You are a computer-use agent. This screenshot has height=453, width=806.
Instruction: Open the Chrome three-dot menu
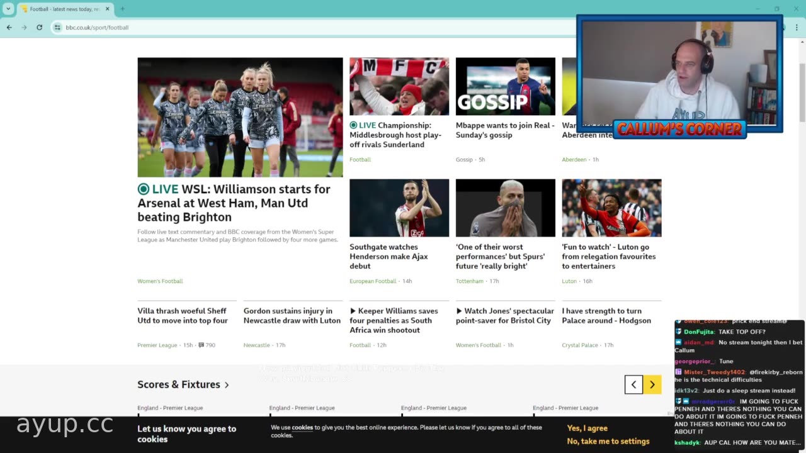797,28
